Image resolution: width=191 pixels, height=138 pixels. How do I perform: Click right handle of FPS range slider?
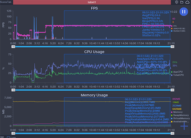click(172, 47)
